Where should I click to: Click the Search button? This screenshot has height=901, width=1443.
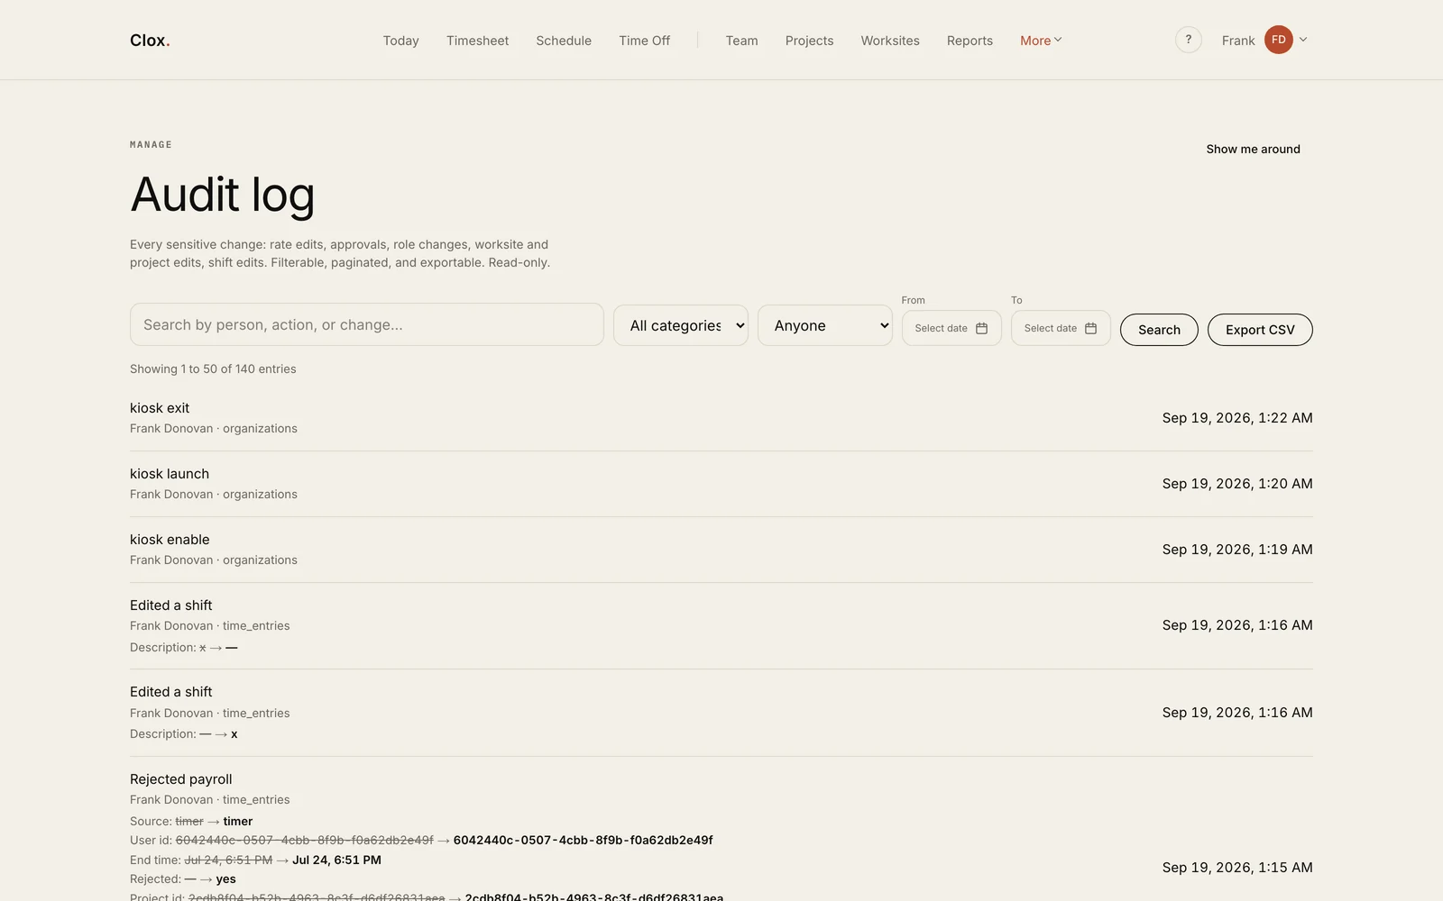pyautogui.click(x=1159, y=330)
